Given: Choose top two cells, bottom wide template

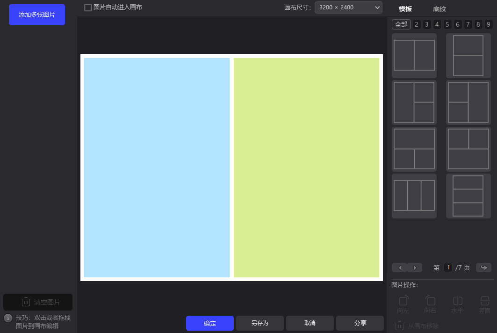Looking at the screenshot, I should pos(468,149).
